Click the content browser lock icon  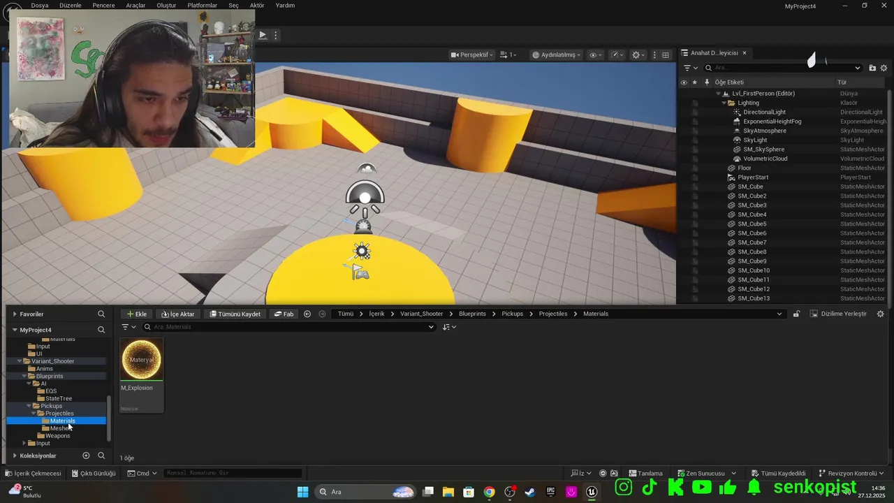pyautogui.click(x=796, y=314)
